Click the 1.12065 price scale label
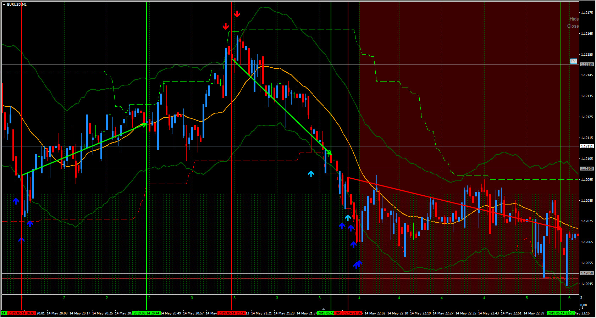The width and height of the screenshot is (596, 318). [587, 242]
